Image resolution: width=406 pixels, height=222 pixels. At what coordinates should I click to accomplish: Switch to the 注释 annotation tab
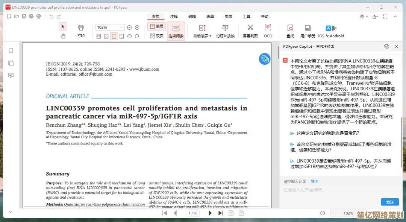(x=174, y=17)
